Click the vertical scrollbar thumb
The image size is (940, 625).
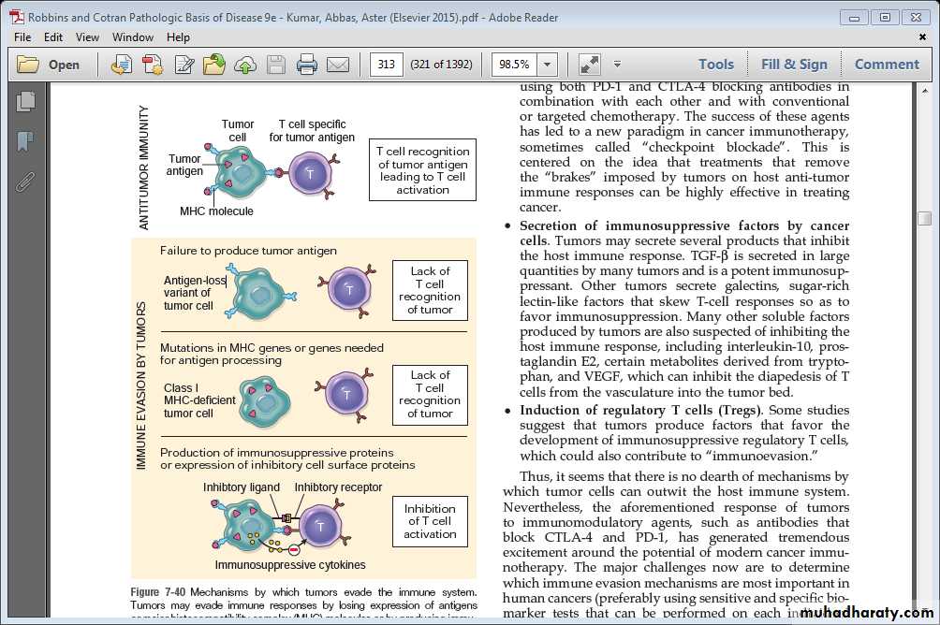pos(925,218)
